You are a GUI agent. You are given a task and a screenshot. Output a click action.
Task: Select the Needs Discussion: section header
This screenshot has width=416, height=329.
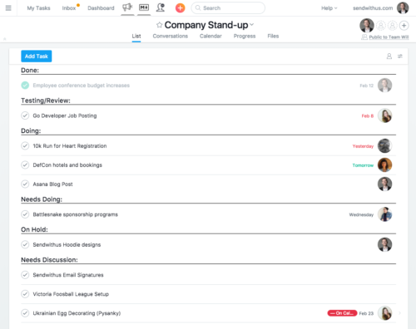(49, 259)
